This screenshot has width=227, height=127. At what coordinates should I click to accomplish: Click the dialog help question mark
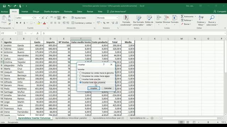104,65
